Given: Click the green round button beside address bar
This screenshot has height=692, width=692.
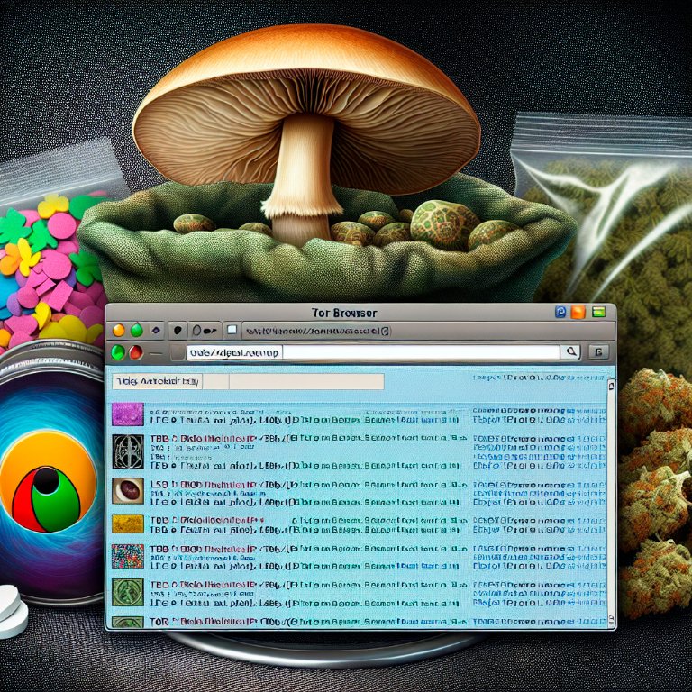Looking at the screenshot, I should [x=118, y=352].
